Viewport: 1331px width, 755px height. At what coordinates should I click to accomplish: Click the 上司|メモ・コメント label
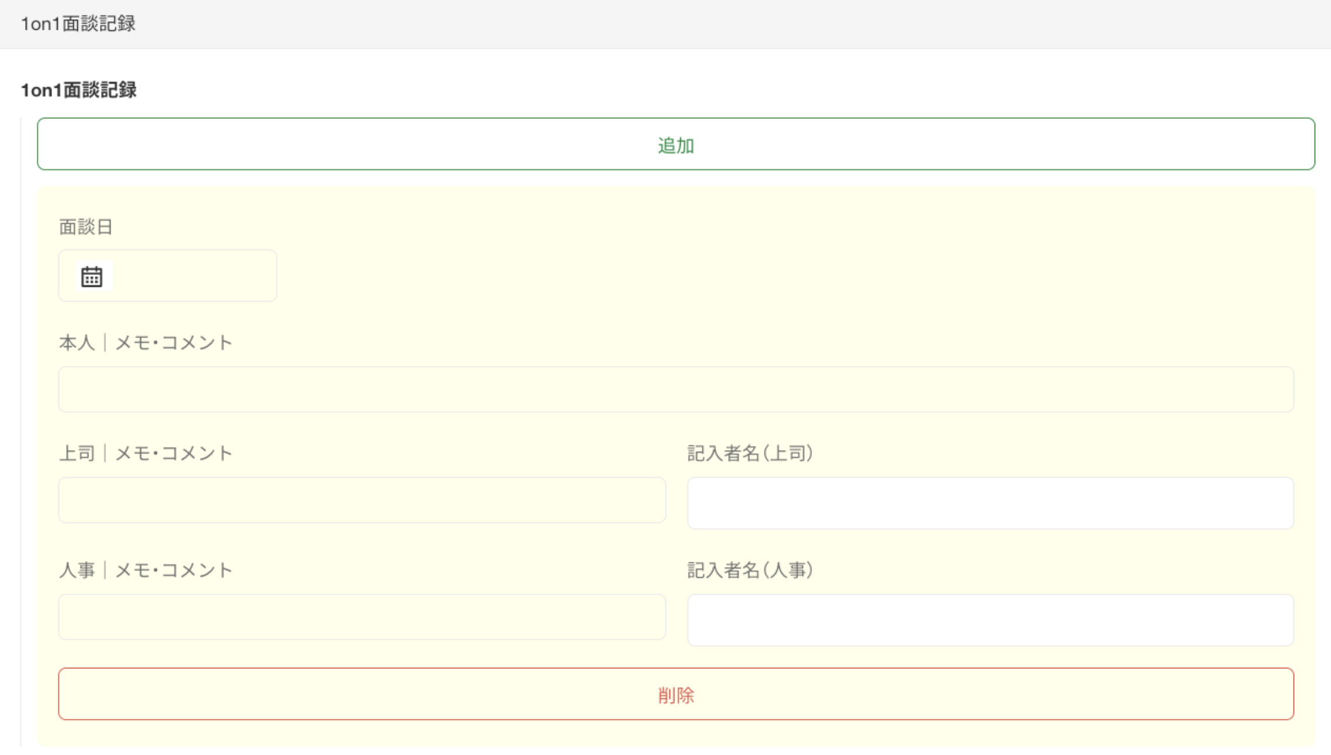(x=146, y=454)
